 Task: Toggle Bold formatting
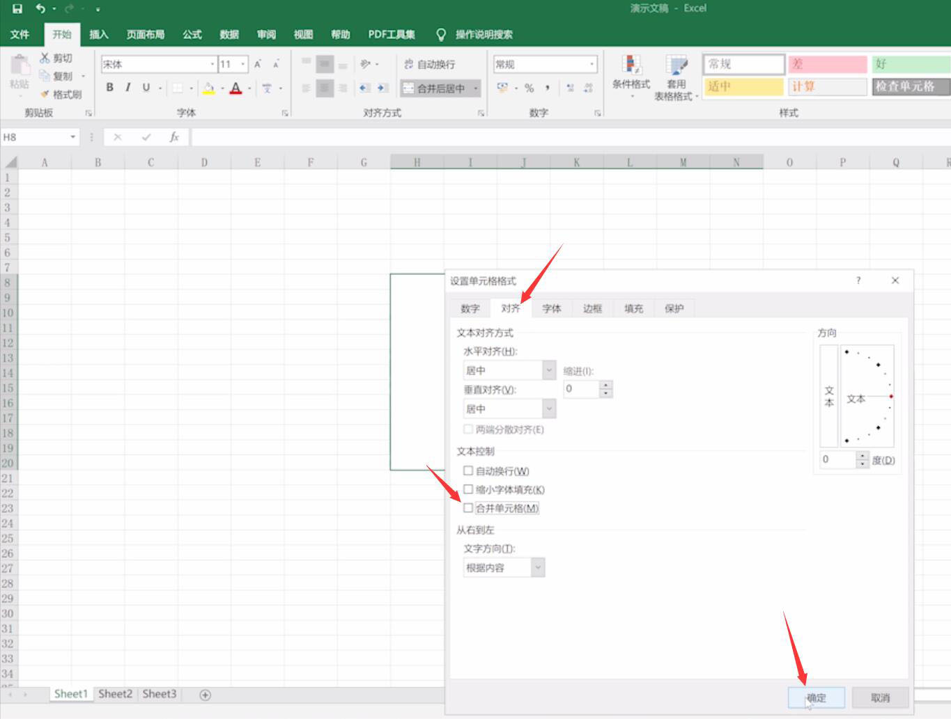pyautogui.click(x=109, y=88)
